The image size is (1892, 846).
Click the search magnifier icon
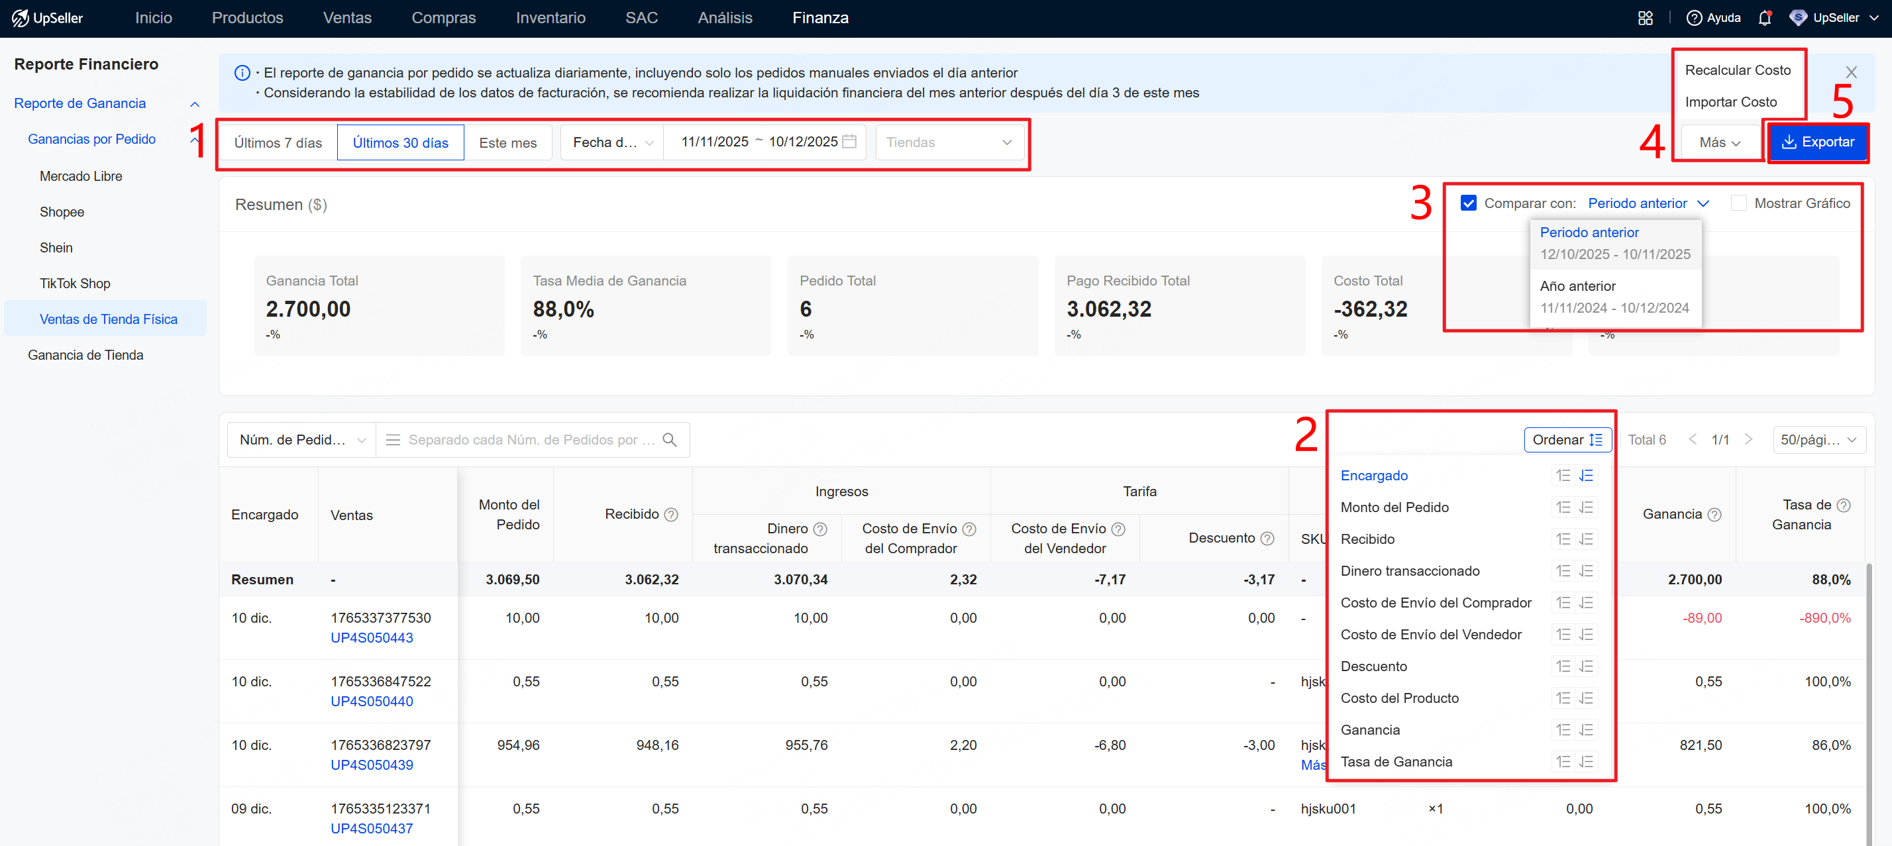pyautogui.click(x=669, y=439)
